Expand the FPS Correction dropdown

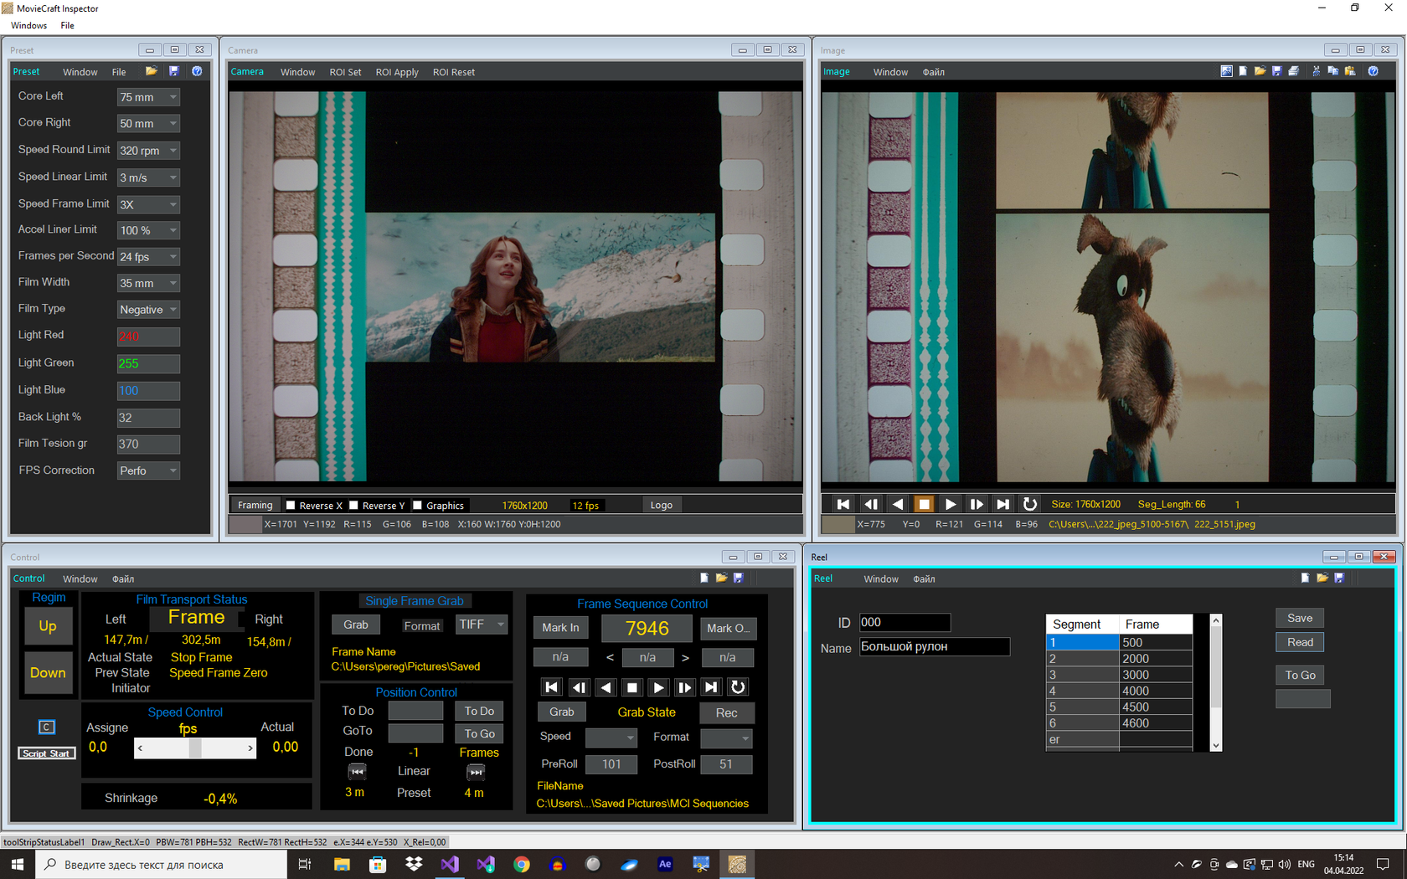click(x=148, y=471)
